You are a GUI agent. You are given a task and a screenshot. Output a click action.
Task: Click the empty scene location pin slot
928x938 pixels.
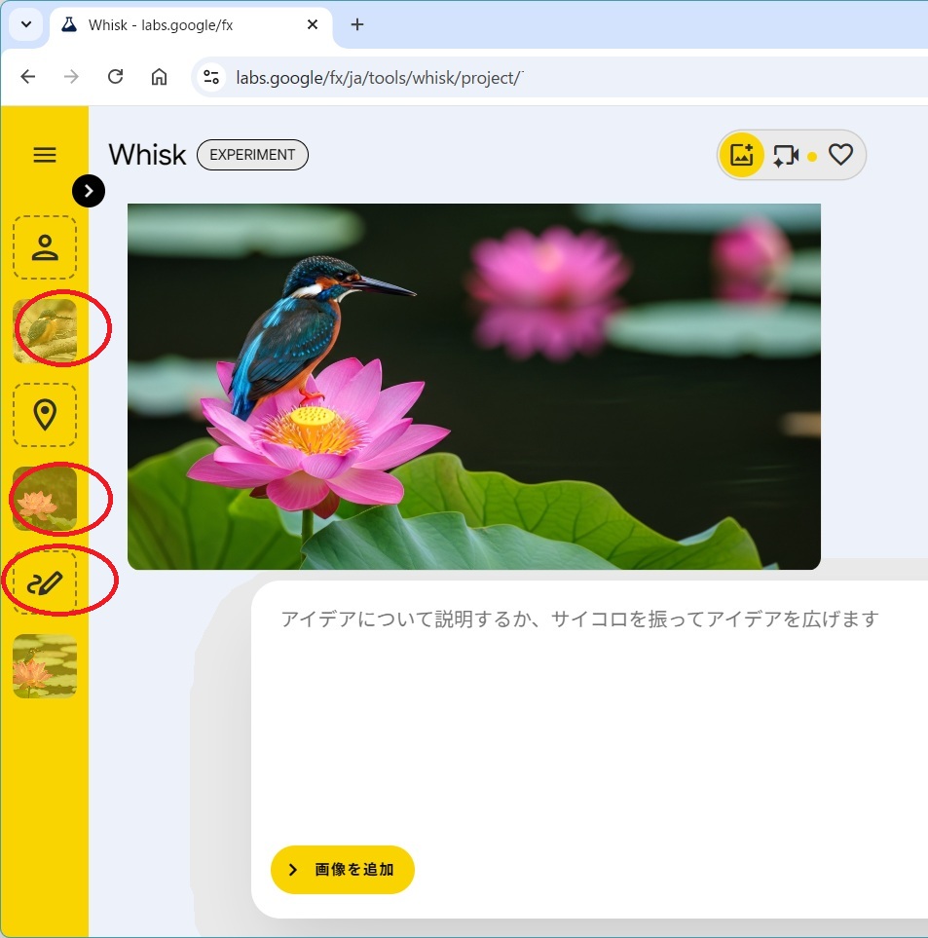[x=45, y=415]
